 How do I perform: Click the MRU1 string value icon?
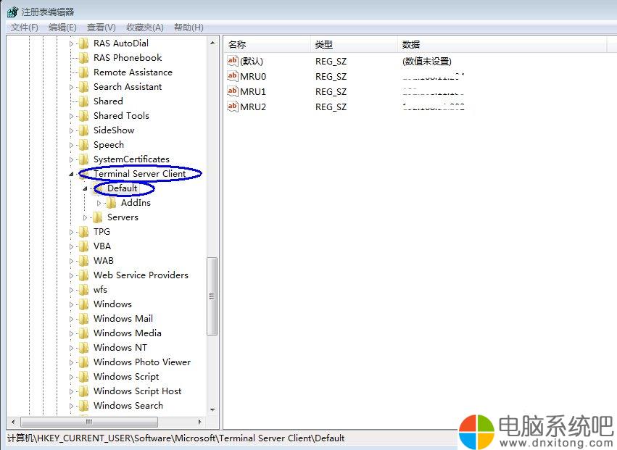tap(233, 91)
